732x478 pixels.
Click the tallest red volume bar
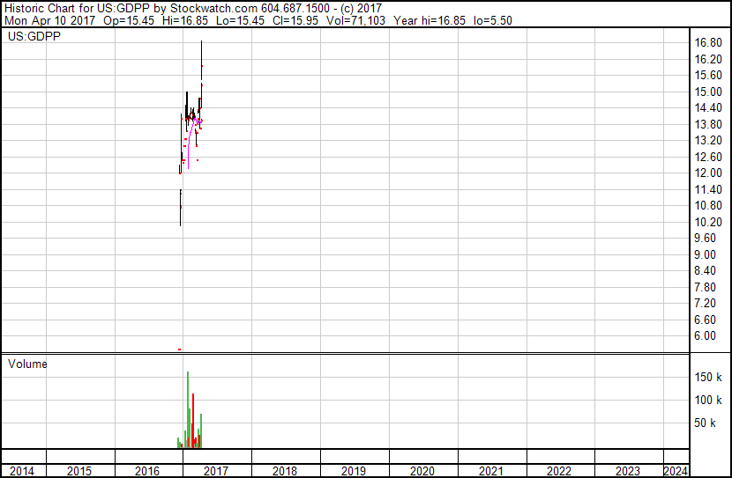point(193,421)
